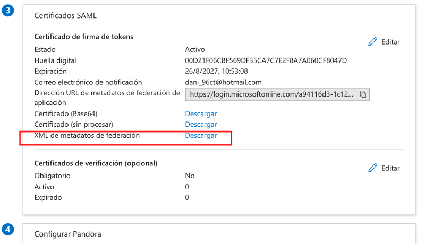The width and height of the screenshot is (425, 245).
Task: Click the step 3 number badge
Action: pos(8,11)
